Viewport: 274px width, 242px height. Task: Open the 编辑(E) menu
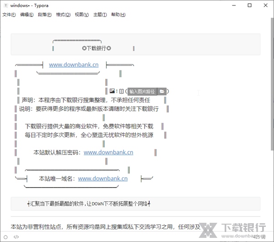click(26, 15)
